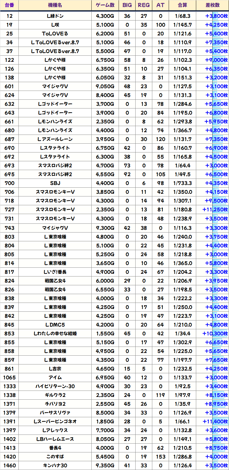The height and width of the screenshot is (470, 229).
Task: Select the +7,650枚 difference value
Action: coord(216,360)
